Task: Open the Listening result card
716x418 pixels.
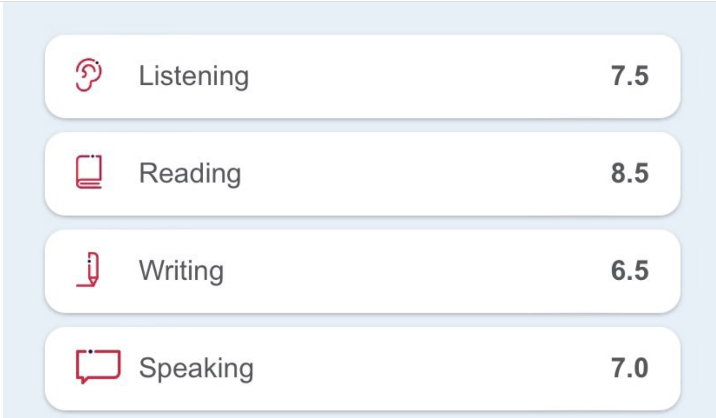Action: coord(362,76)
